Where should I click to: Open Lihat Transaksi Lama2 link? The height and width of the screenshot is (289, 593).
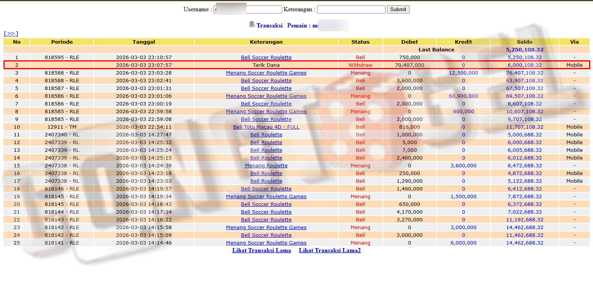[329, 250]
